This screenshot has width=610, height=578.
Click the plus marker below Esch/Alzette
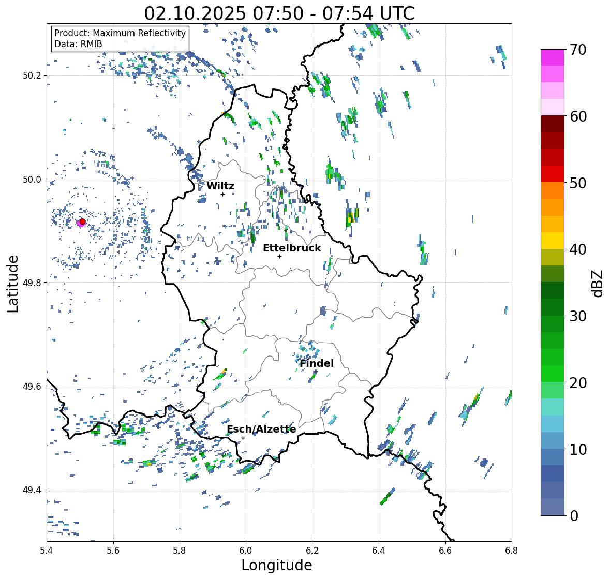(243, 438)
